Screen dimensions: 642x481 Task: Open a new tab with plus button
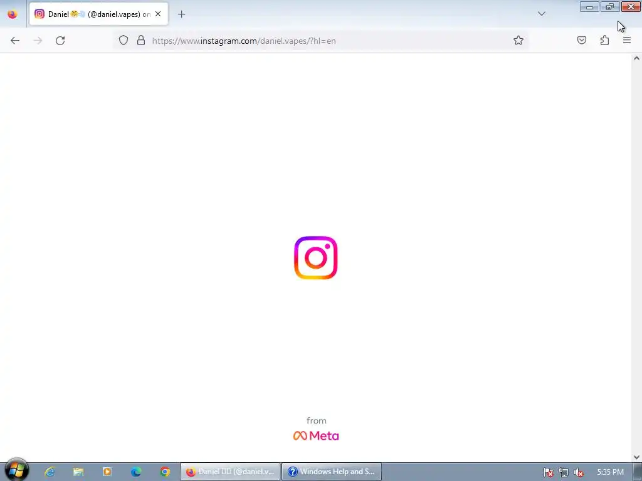pyautogui.click(x=181, y=14)
